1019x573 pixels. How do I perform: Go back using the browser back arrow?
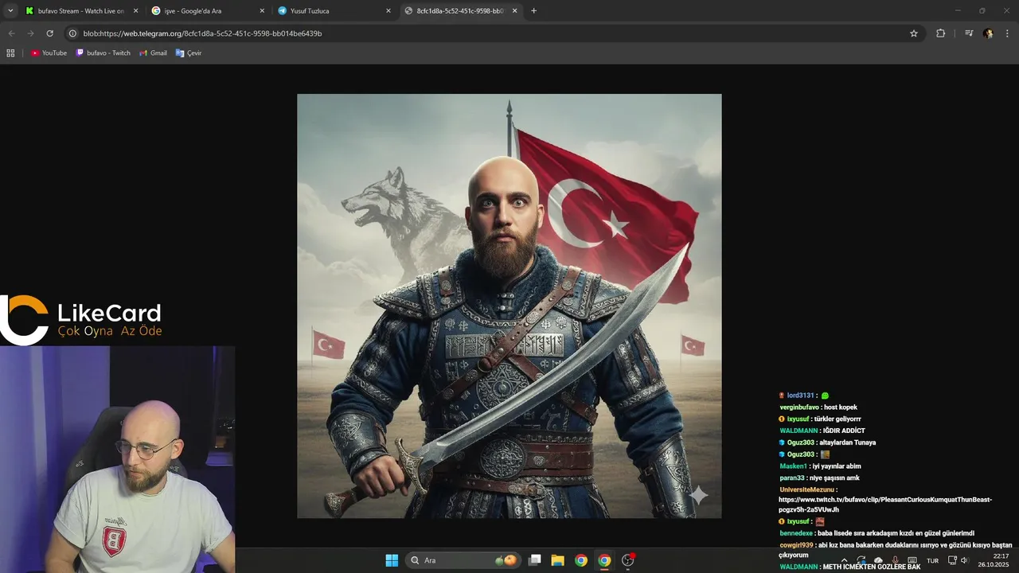(11, 33)
